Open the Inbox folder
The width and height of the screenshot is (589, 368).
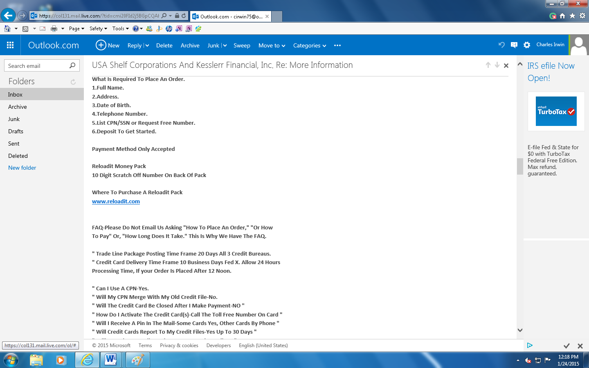pyautogui.click(x=42, y=94)
